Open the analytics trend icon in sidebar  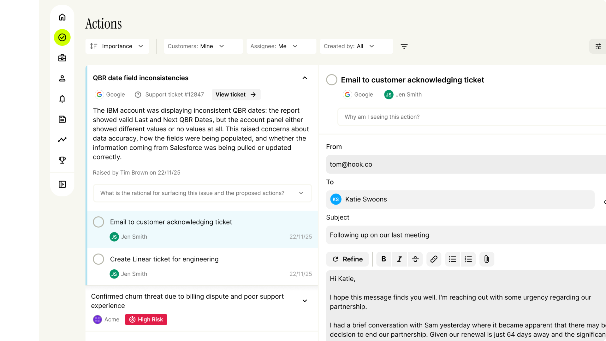click(x=62, y=140)
